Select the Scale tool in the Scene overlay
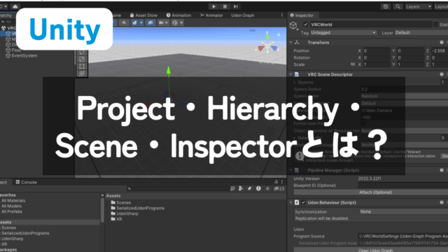Image resolution: width=448 pixels, height=252 pixels. point(82,59)
